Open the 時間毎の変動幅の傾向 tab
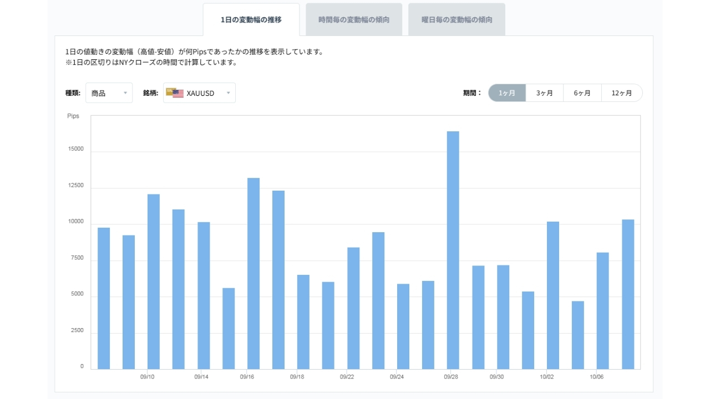The width and height of the screenshot is (710, 399). pos(354,20)
